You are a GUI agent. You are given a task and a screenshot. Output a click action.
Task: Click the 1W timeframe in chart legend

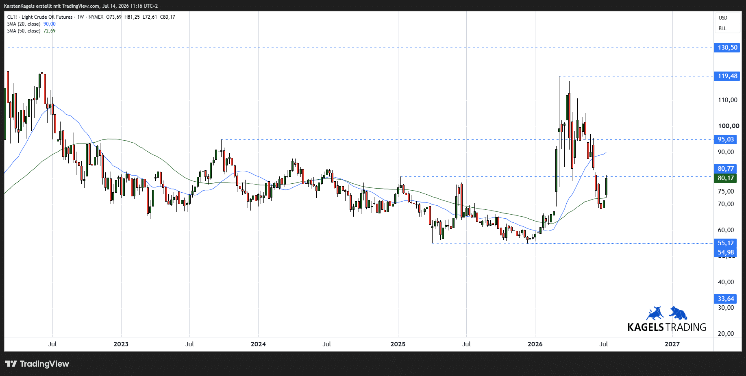tap(80, 17)
